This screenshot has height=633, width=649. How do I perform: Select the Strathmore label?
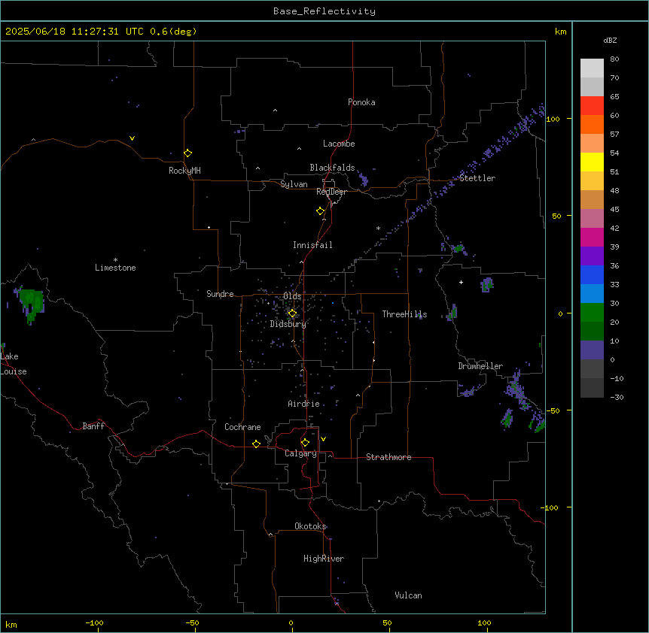click(388, 457)
